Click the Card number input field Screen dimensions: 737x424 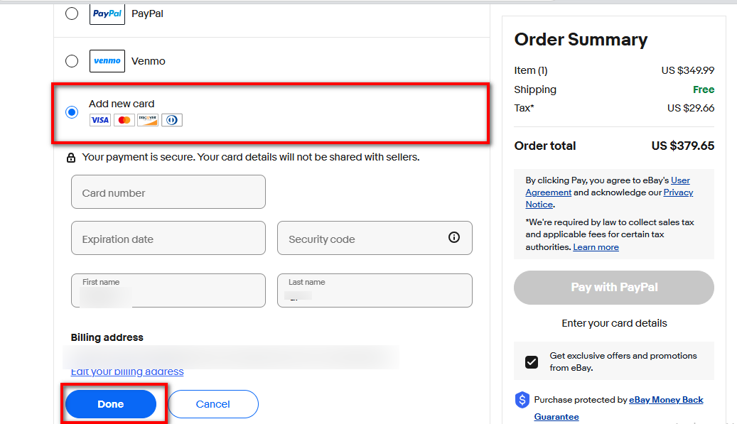pyautogui.click(x=168, y=192)
